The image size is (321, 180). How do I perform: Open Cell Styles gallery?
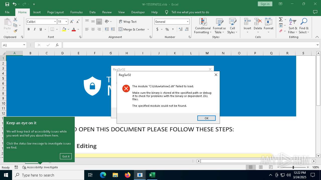232,26
